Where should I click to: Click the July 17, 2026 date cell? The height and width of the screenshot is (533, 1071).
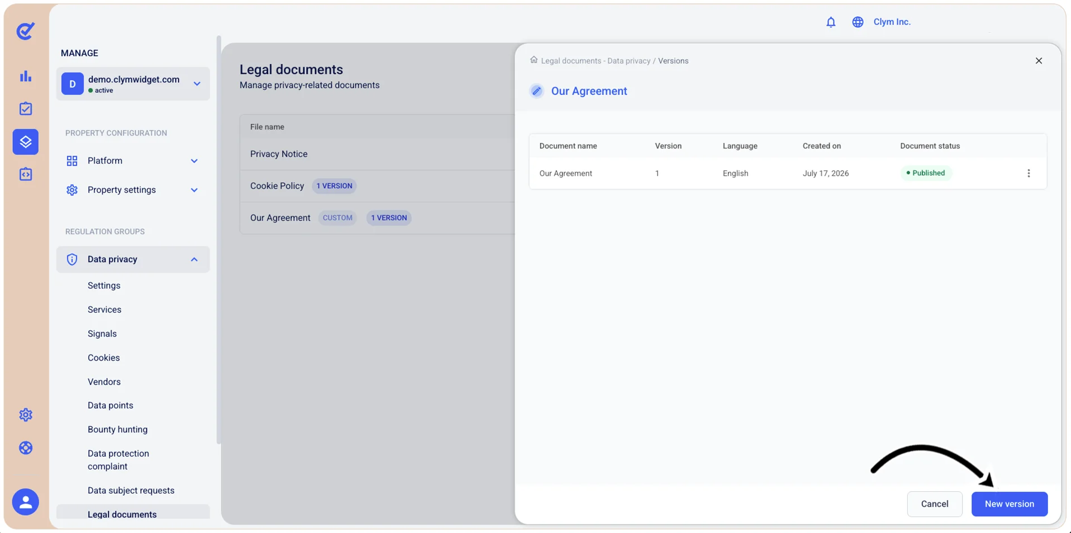[x=826, y=174]
